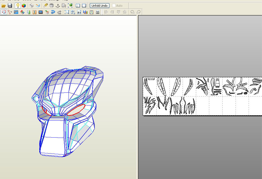
Task: Select the blue cube with orange edge icon
Action: 38,6
